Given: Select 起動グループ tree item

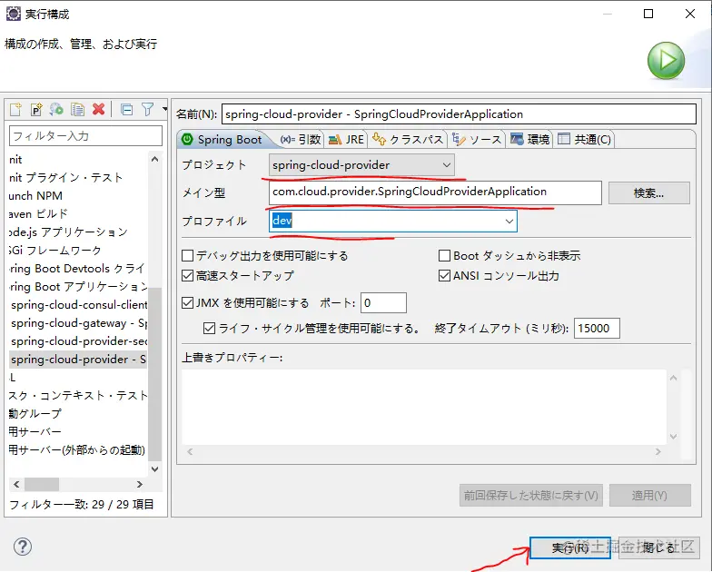Looking at the screenshot, I should pyautogui.click(x=35, y=414).
